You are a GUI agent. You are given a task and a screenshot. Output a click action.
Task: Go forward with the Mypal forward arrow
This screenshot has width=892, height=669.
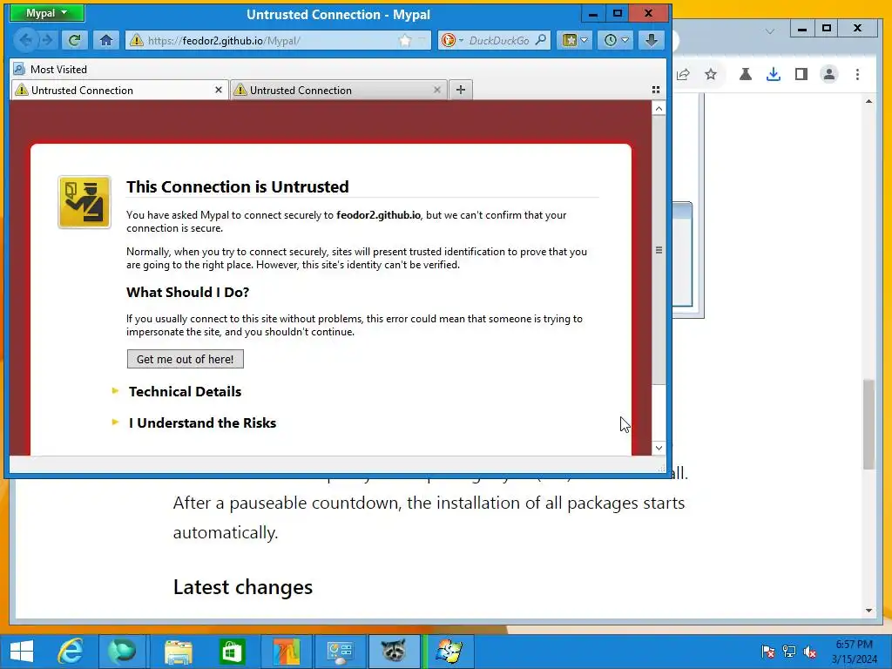click(x=47, y=40)
